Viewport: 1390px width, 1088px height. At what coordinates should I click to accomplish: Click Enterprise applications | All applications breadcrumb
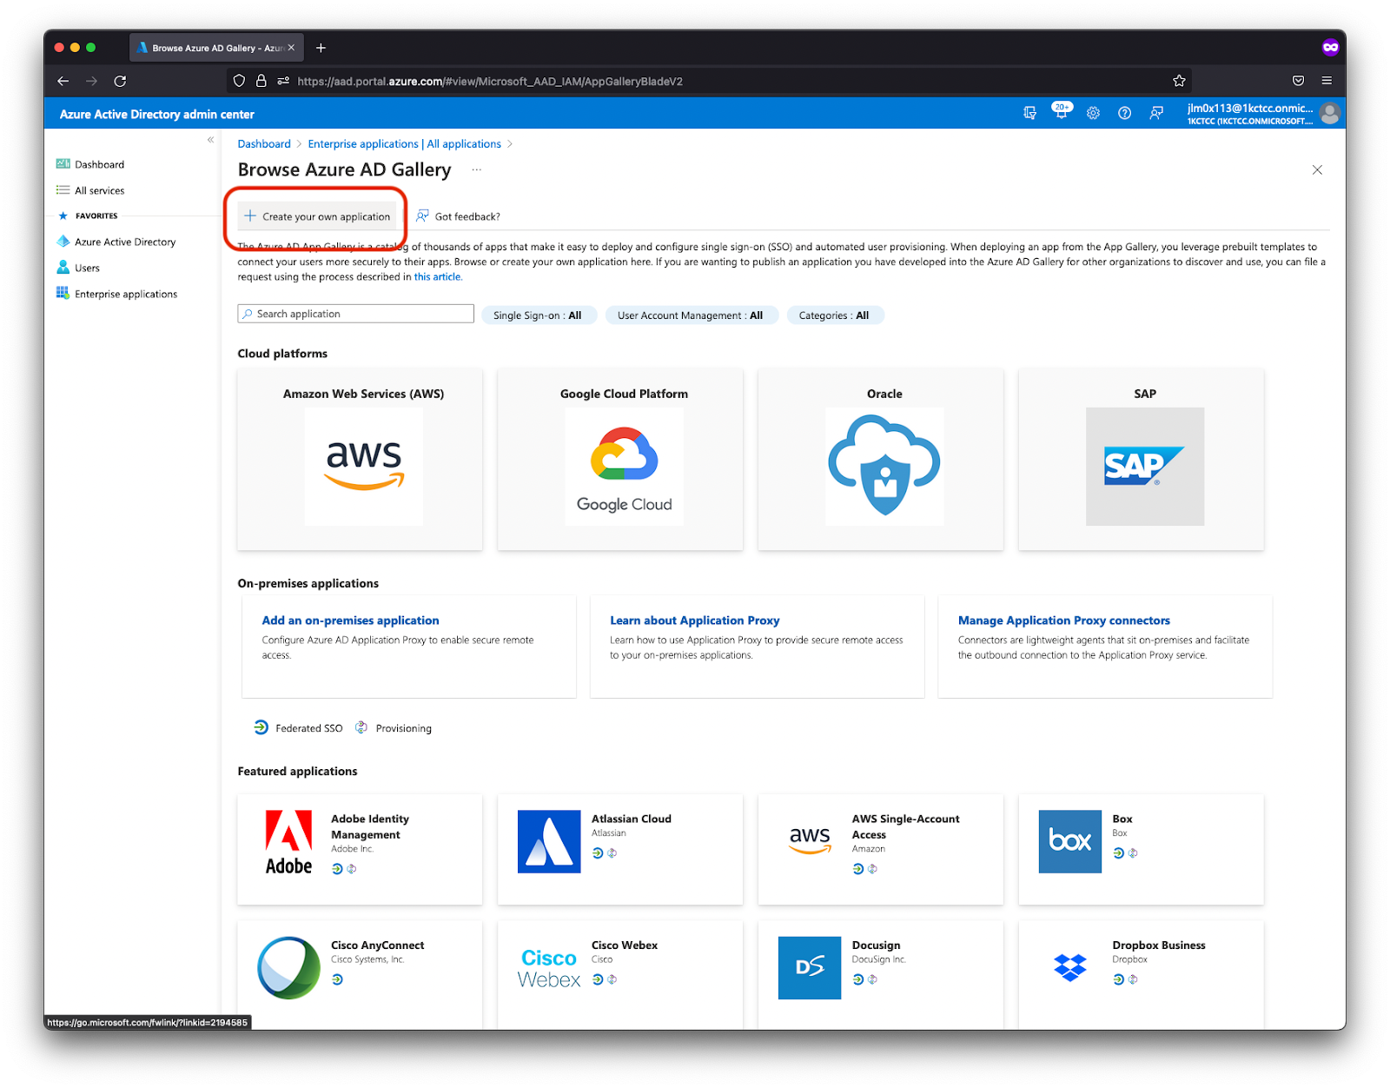[x=404, y=144]
